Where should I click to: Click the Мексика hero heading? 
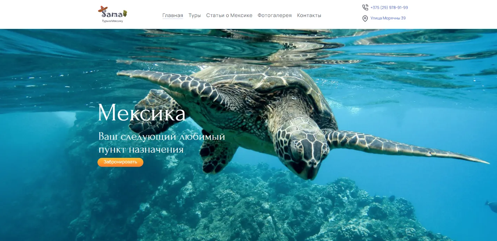coord(142,113)
